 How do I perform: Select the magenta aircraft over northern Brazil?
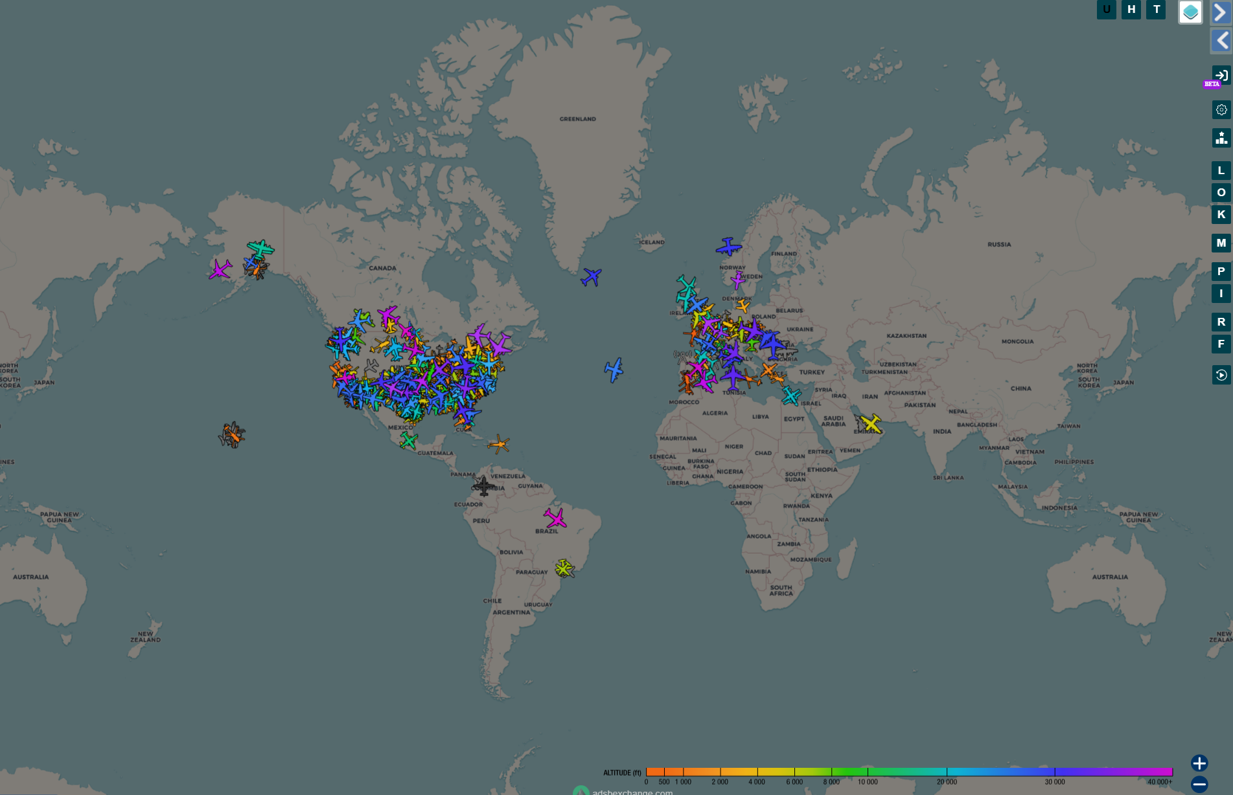(555, 518)
